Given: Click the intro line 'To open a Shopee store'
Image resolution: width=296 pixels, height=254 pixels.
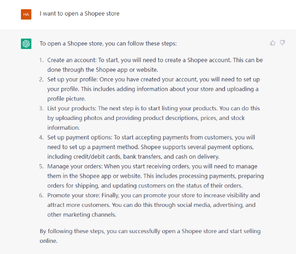Looking at the screenshot, I should [108, 44].
